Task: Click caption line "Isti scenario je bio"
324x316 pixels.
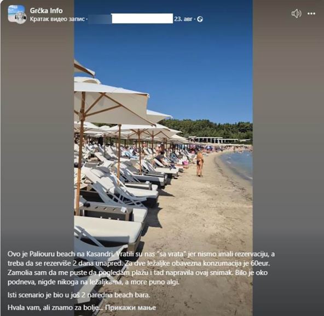Action: tap(79, 295)
